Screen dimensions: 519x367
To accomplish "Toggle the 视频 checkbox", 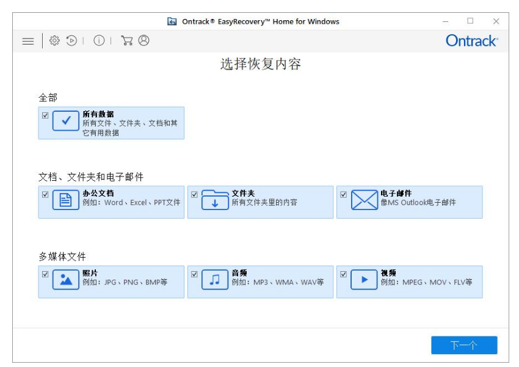I will coord(343,274).
